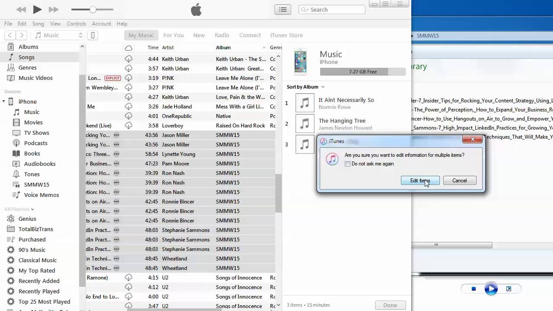Click Cancel in the iTunes dialog

pyautogui.click(x=459, y=181)
